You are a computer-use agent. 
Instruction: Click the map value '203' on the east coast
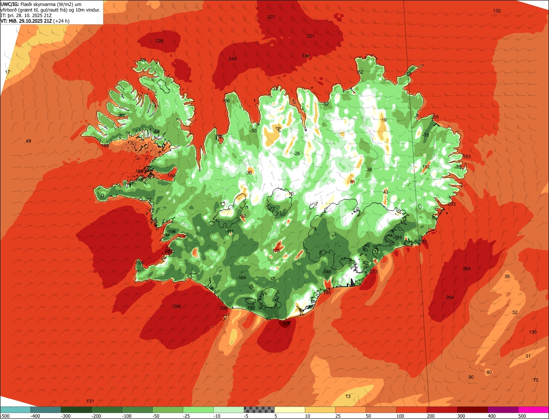click(x=452, y=204)
